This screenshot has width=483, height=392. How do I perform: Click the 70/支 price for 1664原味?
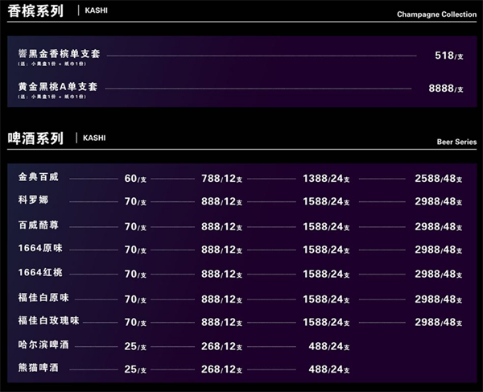click(x=135, y=250)
